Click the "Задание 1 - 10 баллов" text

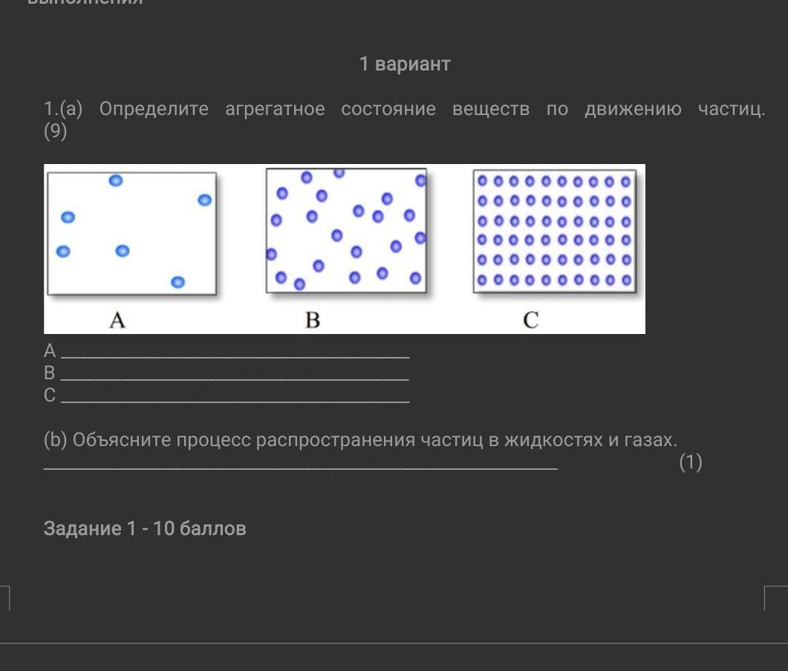[145, 528]
